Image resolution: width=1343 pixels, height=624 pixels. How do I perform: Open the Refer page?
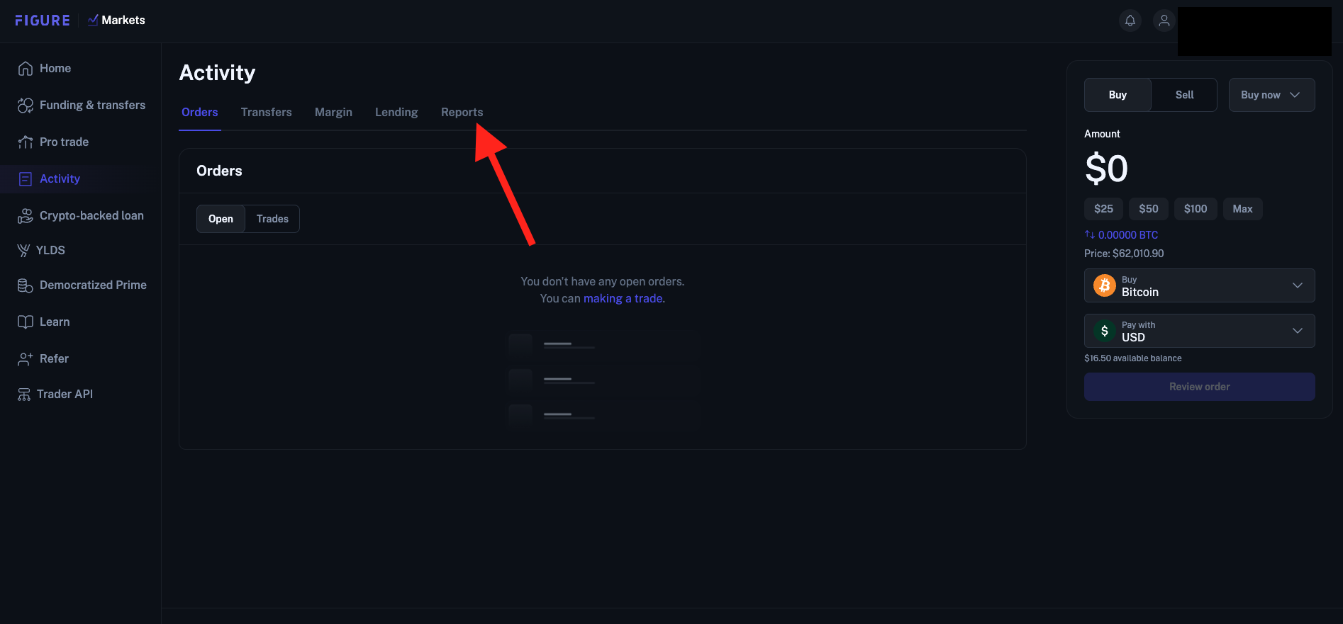pyautogui.click(x=54, y=359)
